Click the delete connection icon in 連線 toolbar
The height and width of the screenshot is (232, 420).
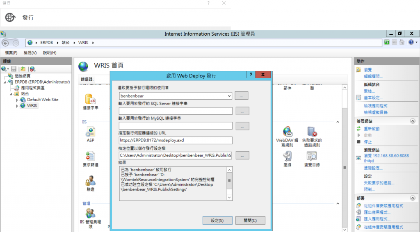[x=33, y=69]
